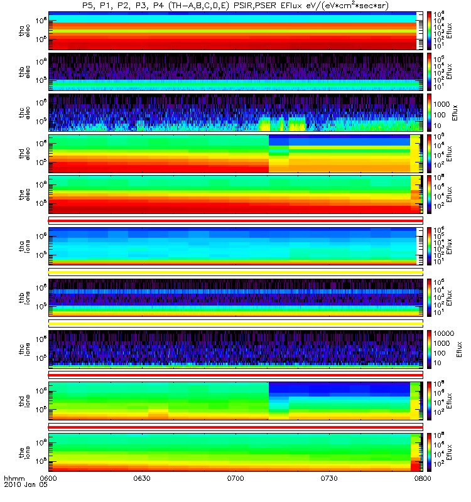471x502 pixels.
Task: Click the 0630 time axis label
Action: pos(142,478)
